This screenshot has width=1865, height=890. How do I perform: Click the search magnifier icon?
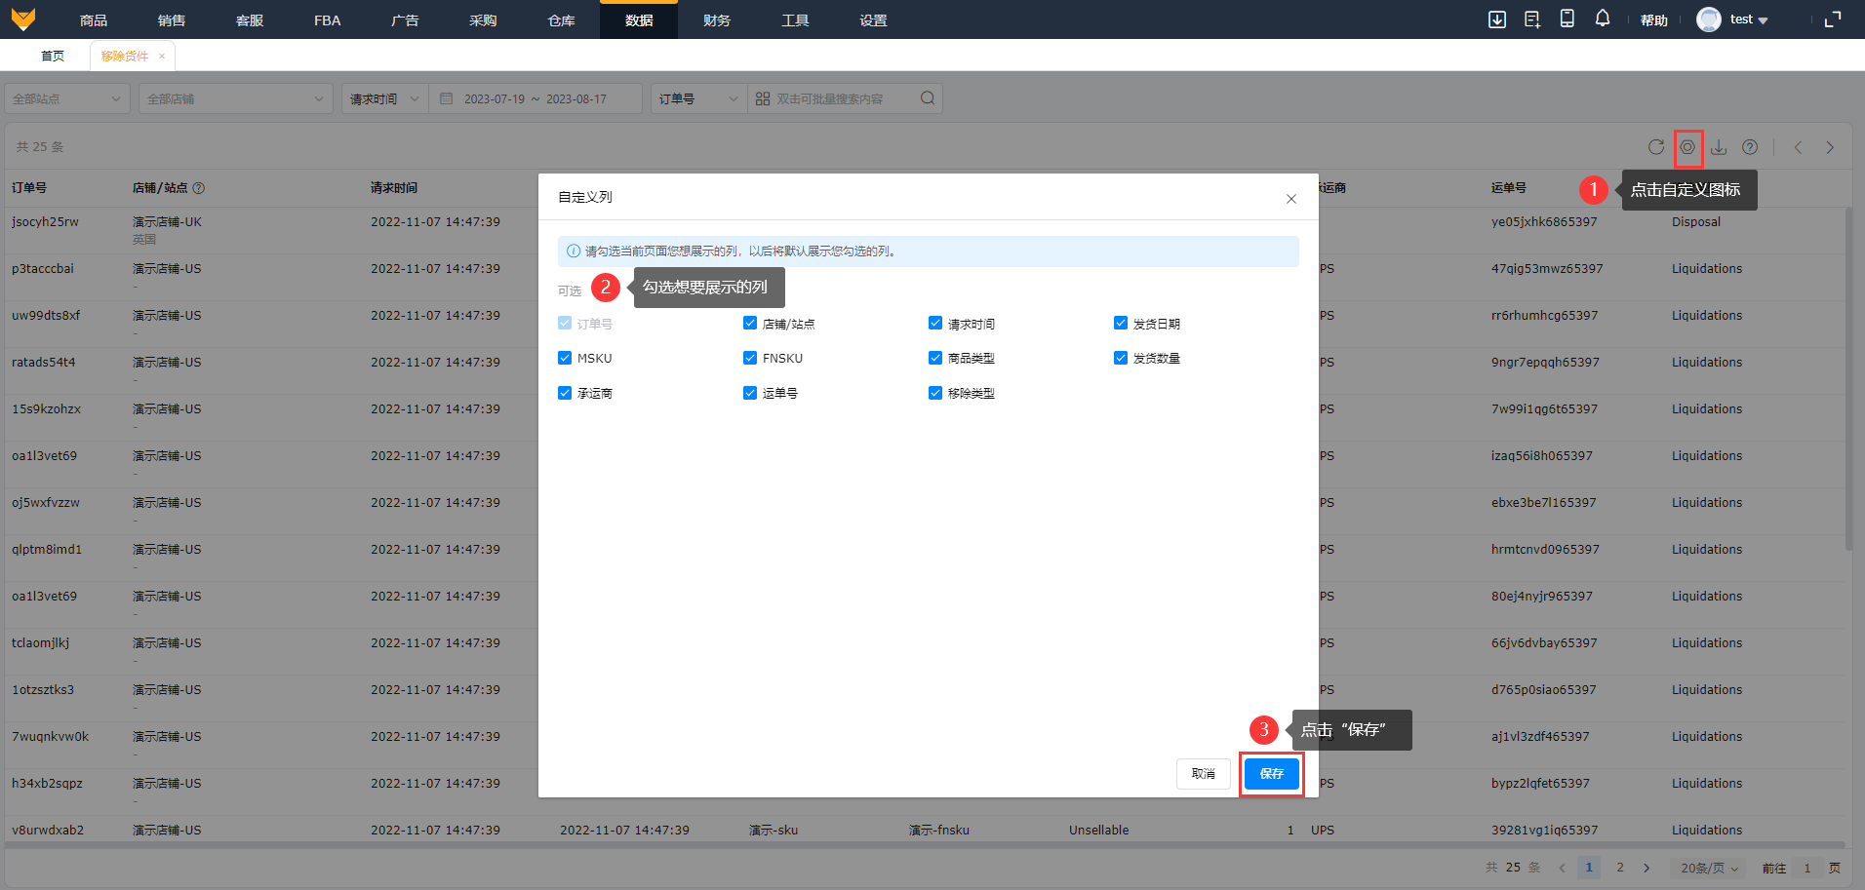click(928, 98)
